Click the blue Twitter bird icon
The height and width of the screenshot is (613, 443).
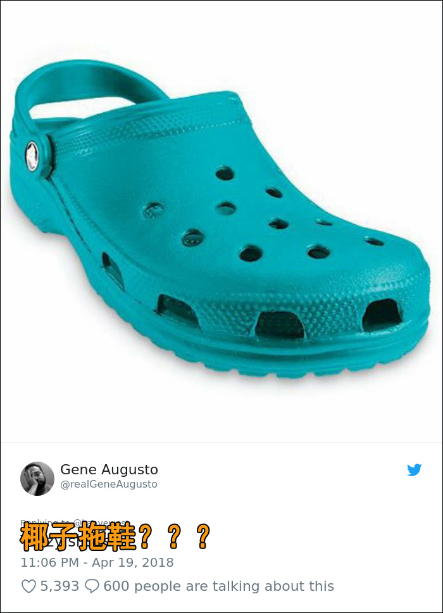point(414,469)
